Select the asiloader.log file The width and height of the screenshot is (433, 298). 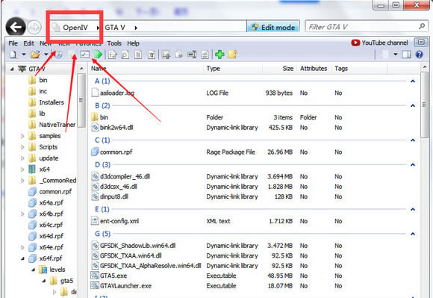(x=117, y=93)
